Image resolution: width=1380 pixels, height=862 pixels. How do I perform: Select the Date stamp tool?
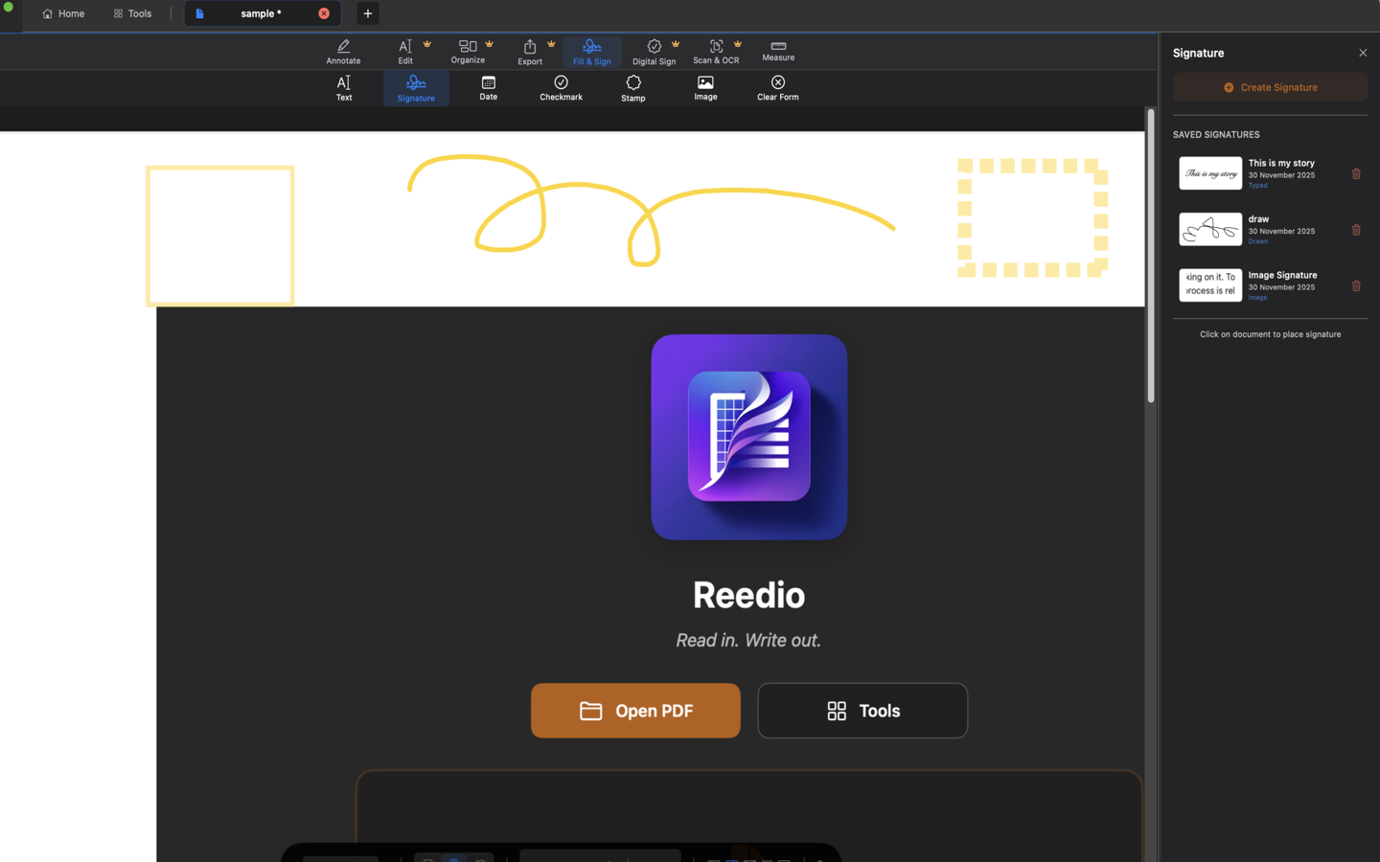click(488, 88)
